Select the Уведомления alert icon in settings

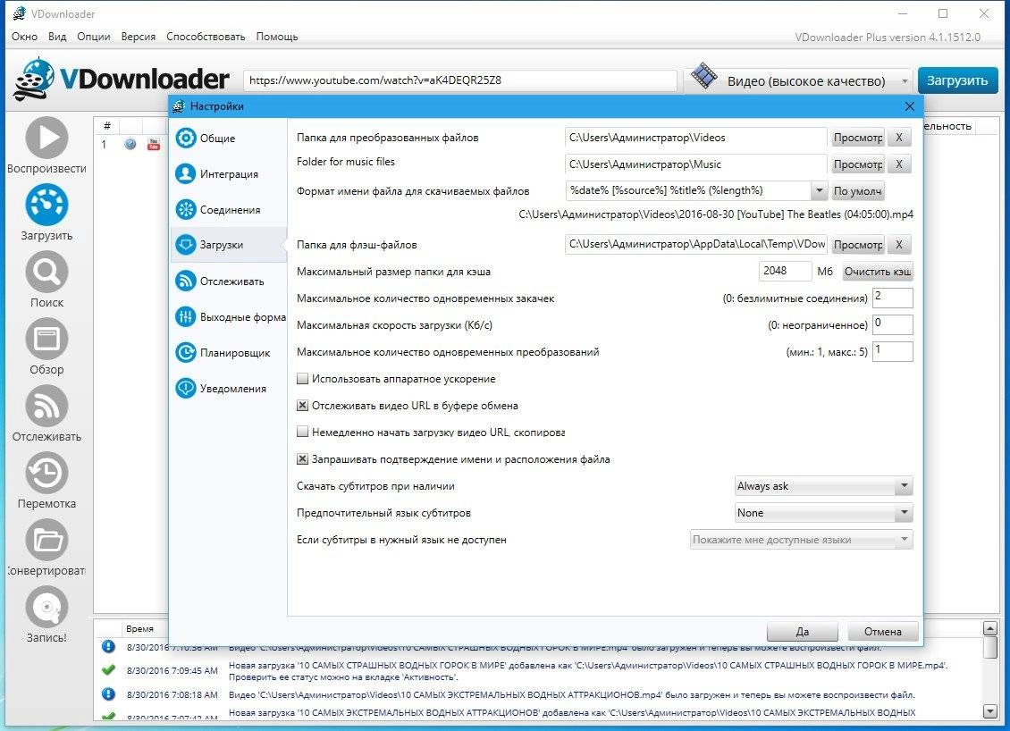(186, 389)
